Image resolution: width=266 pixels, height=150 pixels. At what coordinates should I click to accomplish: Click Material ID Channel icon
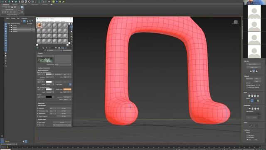59,48
